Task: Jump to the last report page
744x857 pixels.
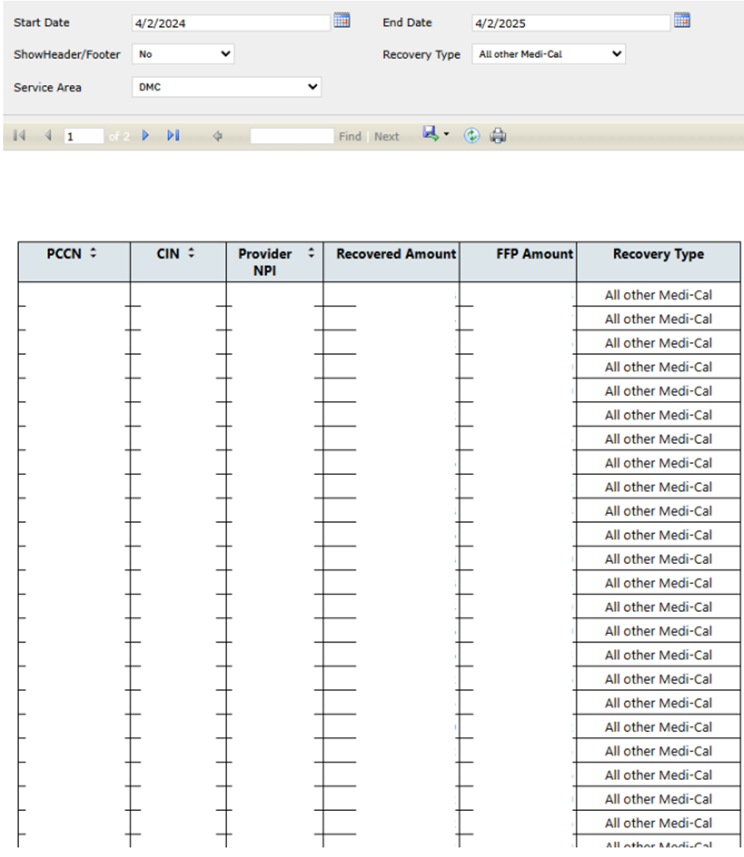Action: [173, 136]
